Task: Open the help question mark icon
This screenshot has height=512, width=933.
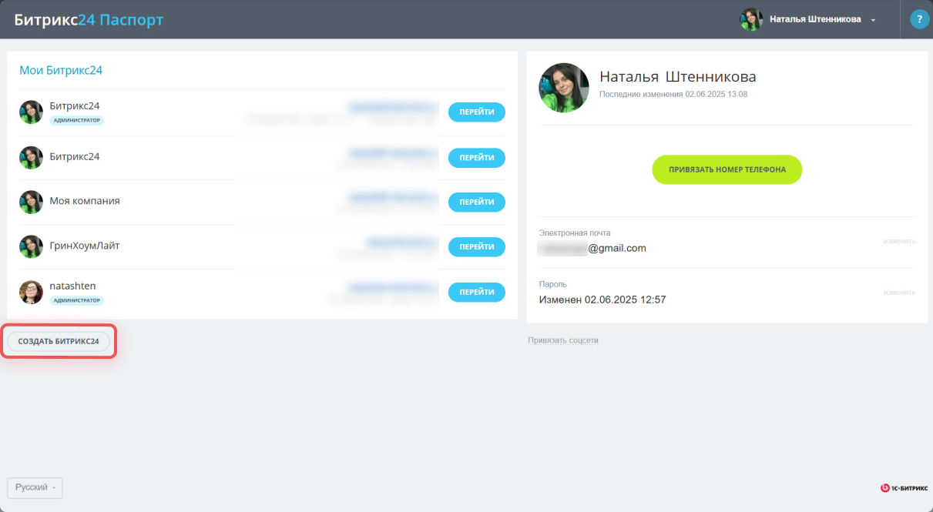Action: 919,19
